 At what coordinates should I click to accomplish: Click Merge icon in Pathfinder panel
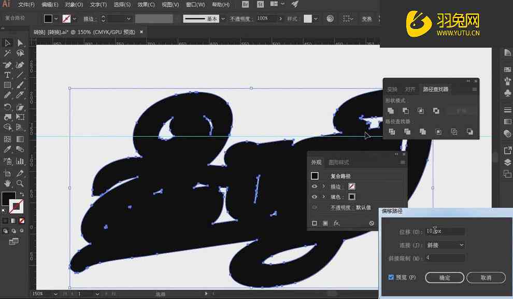click(x=423, y=132)
